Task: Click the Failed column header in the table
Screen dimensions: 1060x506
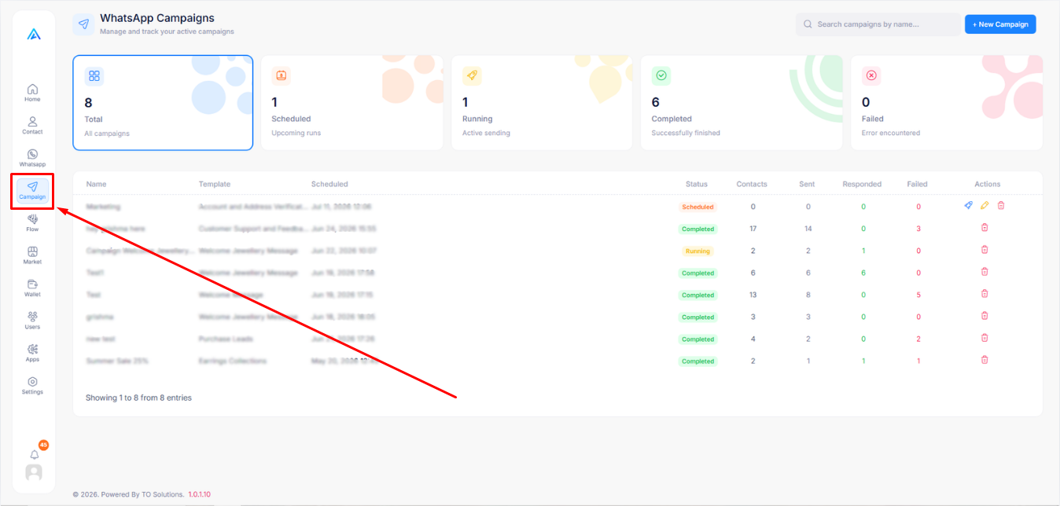Action: click(917, 184)
